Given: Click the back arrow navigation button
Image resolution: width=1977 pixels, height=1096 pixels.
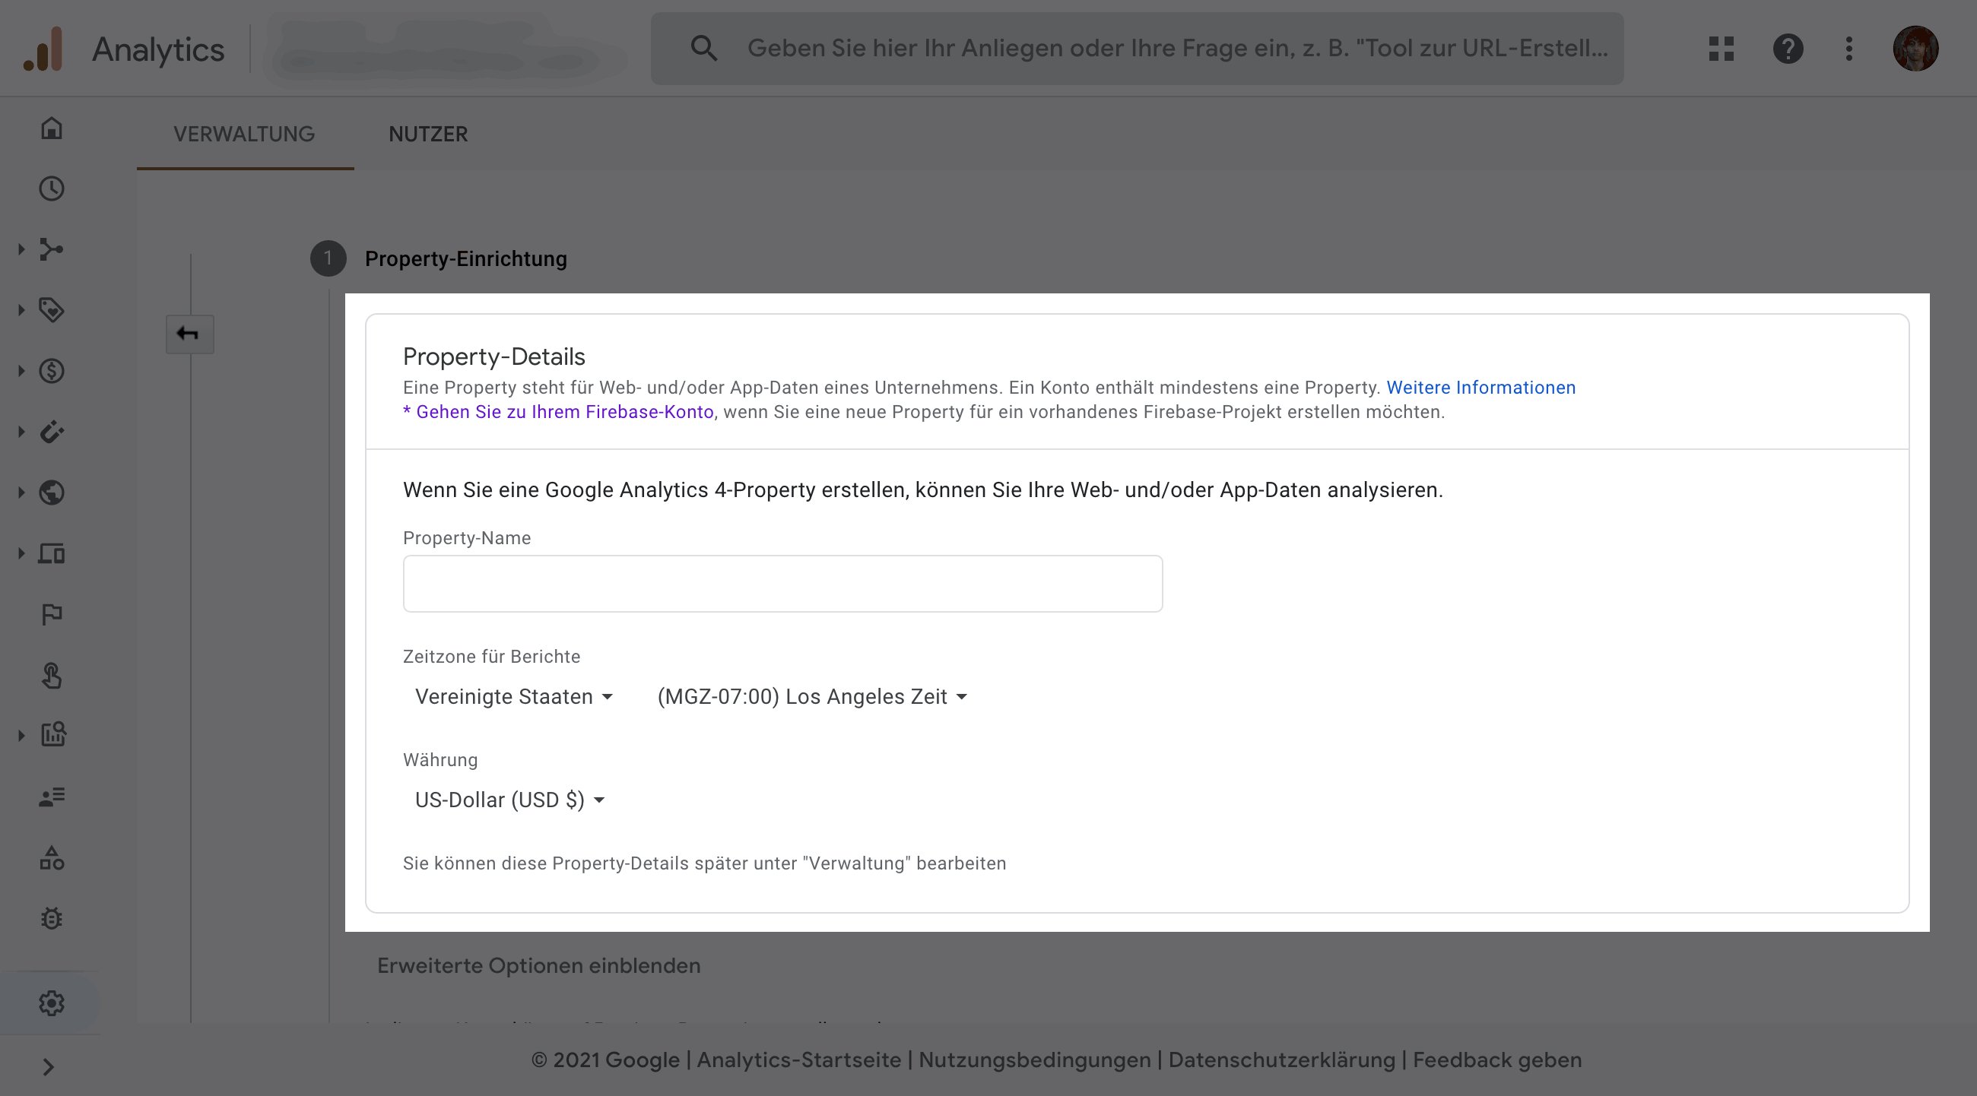Looking at the screenshot, I should 189,334.
